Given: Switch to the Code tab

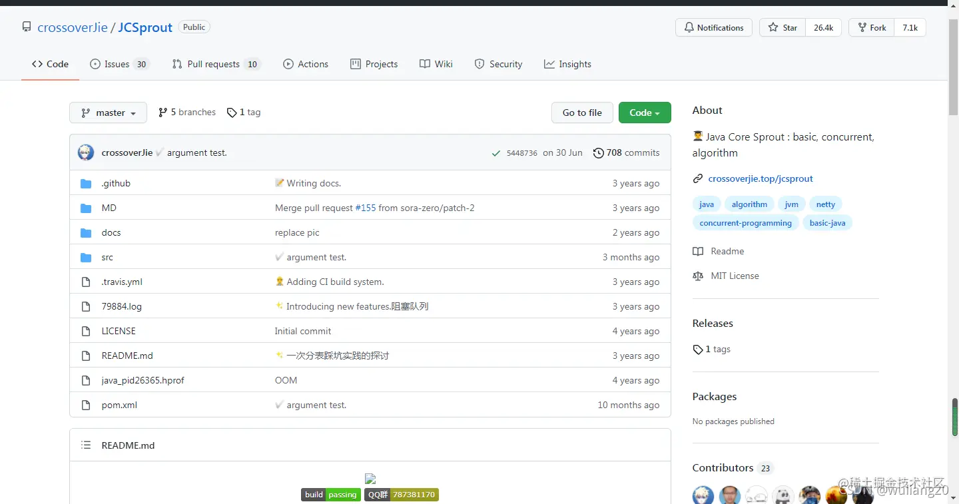Looking at the screenshot, I should point(50,64).
